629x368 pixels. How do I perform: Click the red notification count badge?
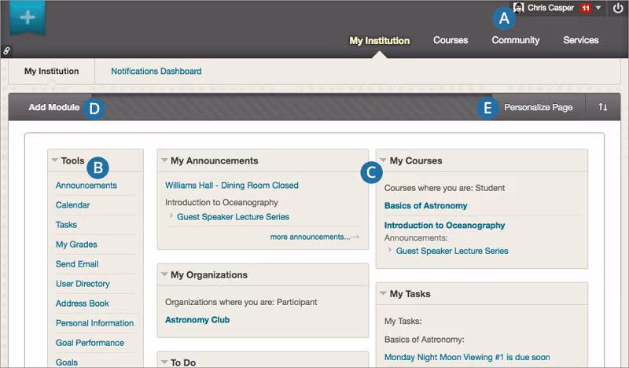click(x=586, y=9)
